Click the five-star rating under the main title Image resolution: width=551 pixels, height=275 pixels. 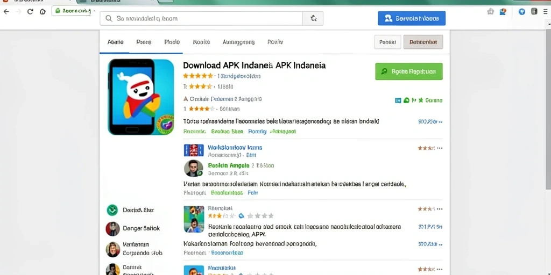198,76
